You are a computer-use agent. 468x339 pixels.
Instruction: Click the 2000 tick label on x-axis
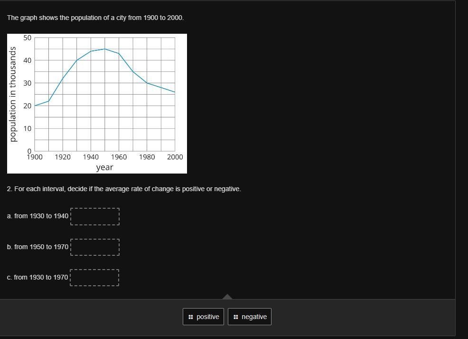point(175,157)
